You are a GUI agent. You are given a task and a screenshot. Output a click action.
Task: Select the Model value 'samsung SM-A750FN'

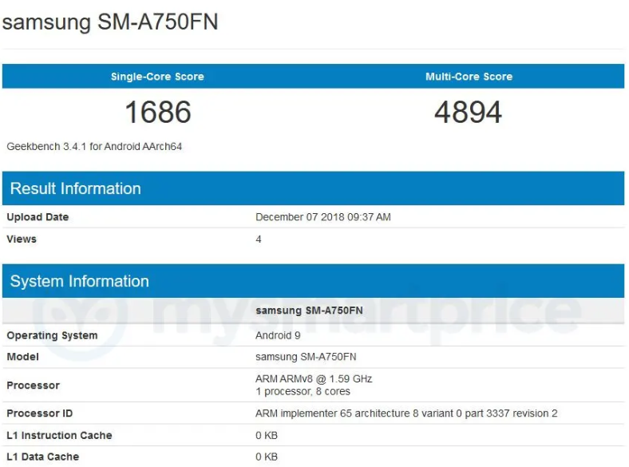[x=306, y=357]
